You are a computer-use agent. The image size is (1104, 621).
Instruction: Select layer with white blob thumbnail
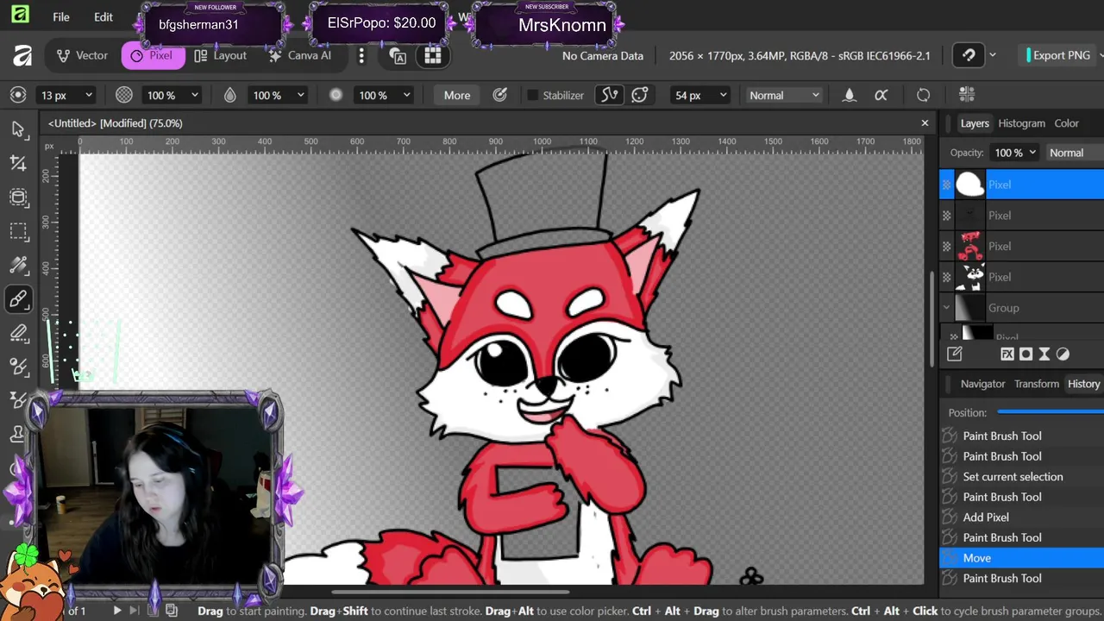click(1021, 185)
